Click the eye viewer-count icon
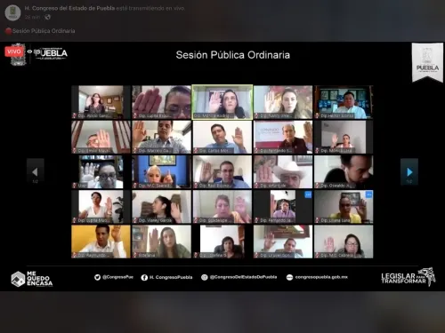Viewport: 445px width, 333px height. 29,52
